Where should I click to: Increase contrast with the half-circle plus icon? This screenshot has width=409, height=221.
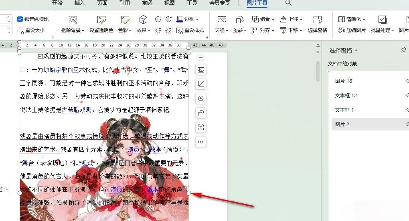click(x=158, y=19)
